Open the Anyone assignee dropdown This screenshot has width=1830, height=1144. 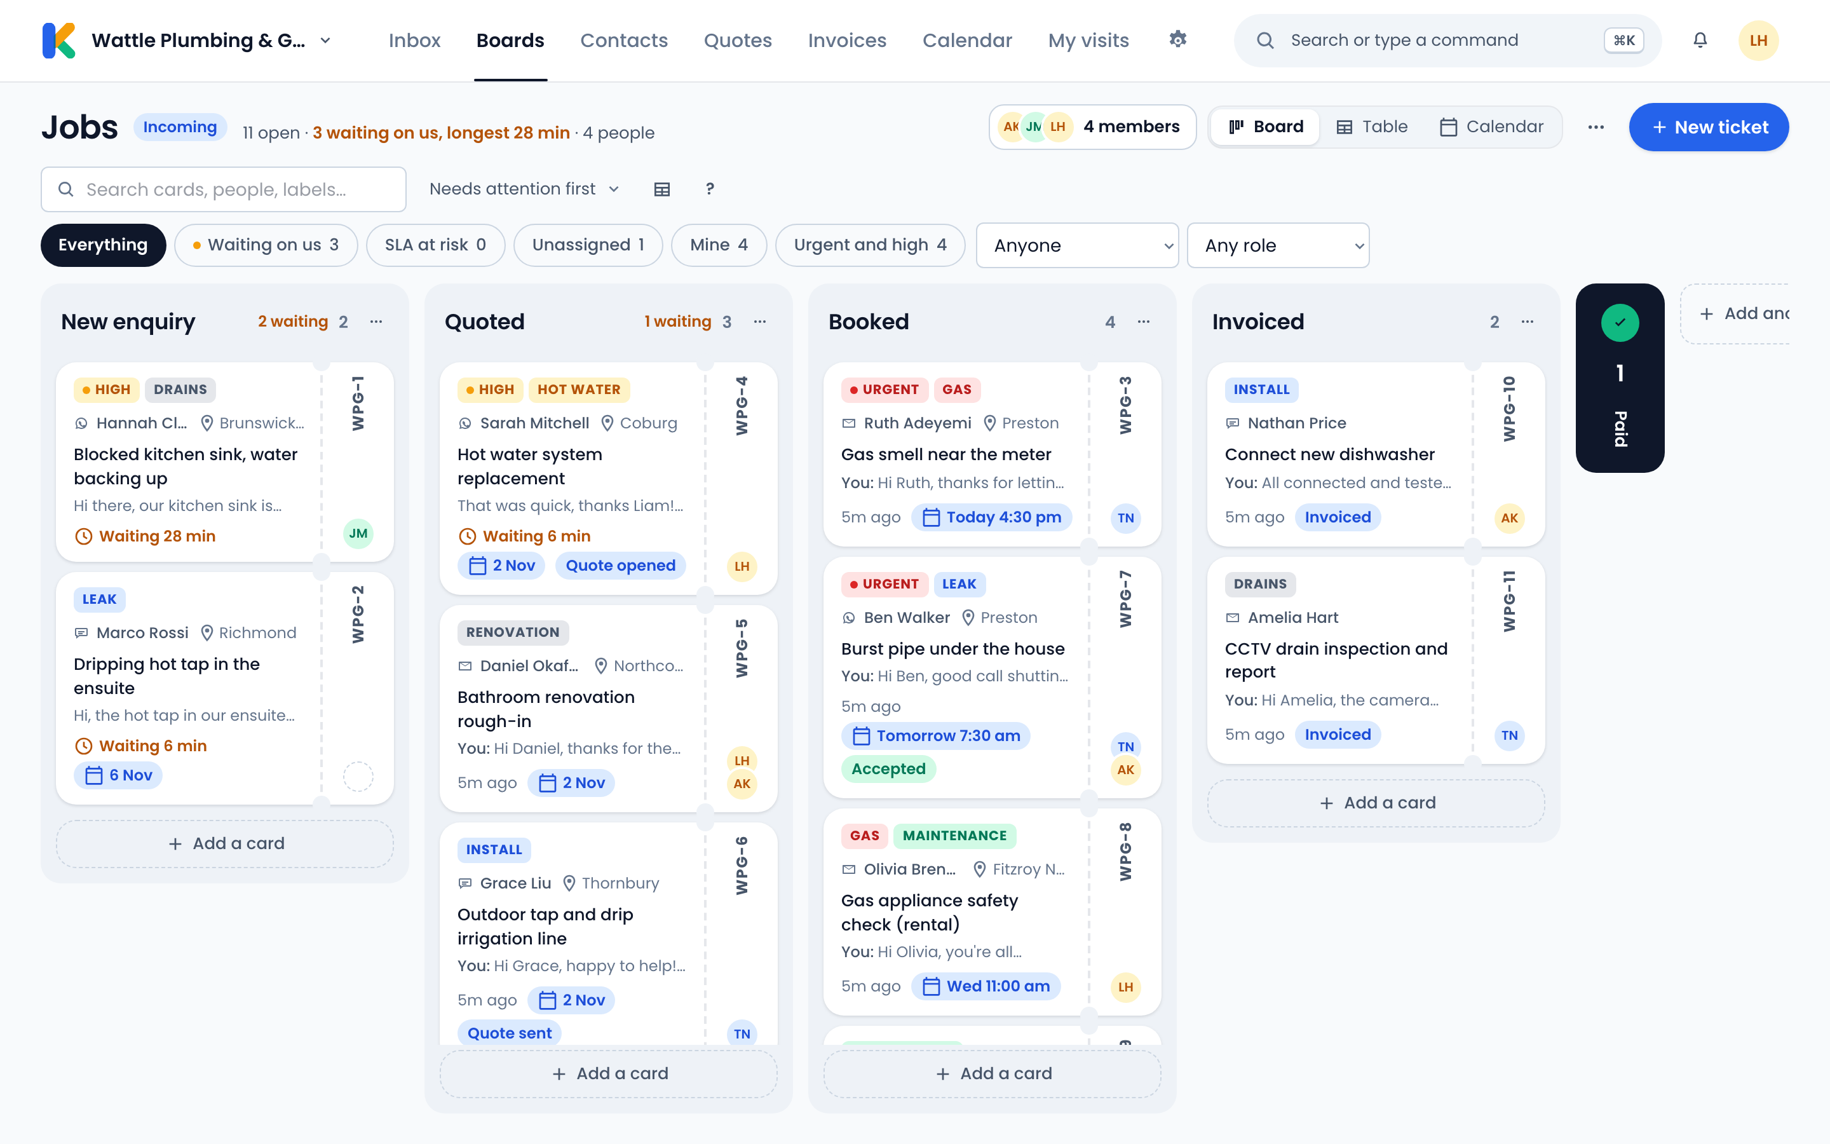point(1078,245)
